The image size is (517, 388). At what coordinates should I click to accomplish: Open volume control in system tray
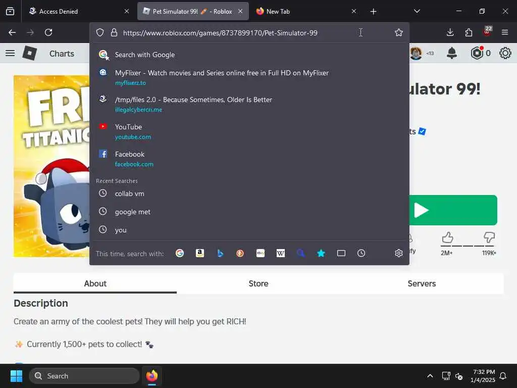coord(458,376)
